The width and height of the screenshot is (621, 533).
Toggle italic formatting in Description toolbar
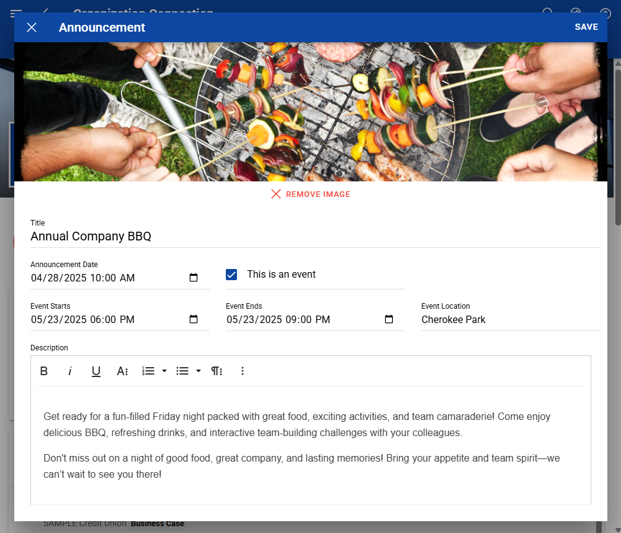click(69, 371)
